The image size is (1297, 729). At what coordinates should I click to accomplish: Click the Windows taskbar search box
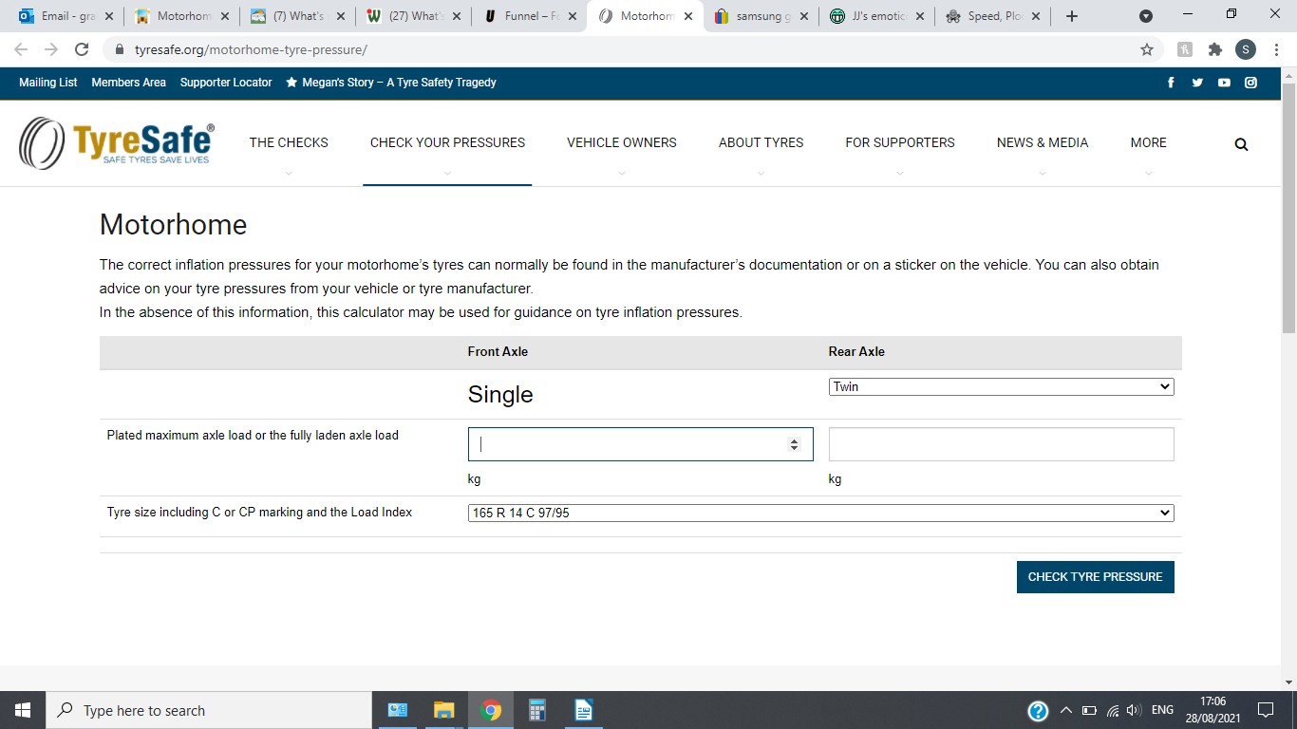pos(208,710)
